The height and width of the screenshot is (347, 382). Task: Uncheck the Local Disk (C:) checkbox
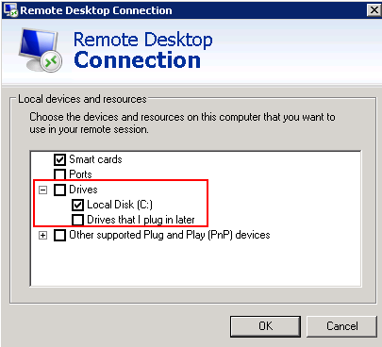pos(77,205)
